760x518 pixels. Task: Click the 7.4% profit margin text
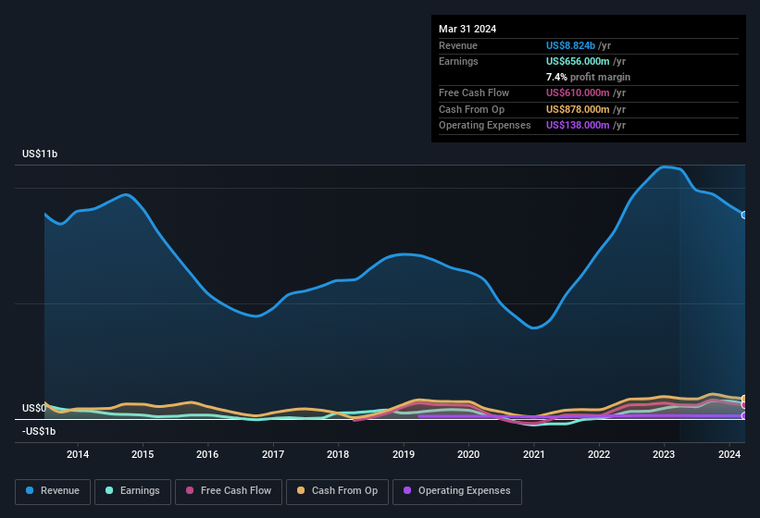coord(588,77)
